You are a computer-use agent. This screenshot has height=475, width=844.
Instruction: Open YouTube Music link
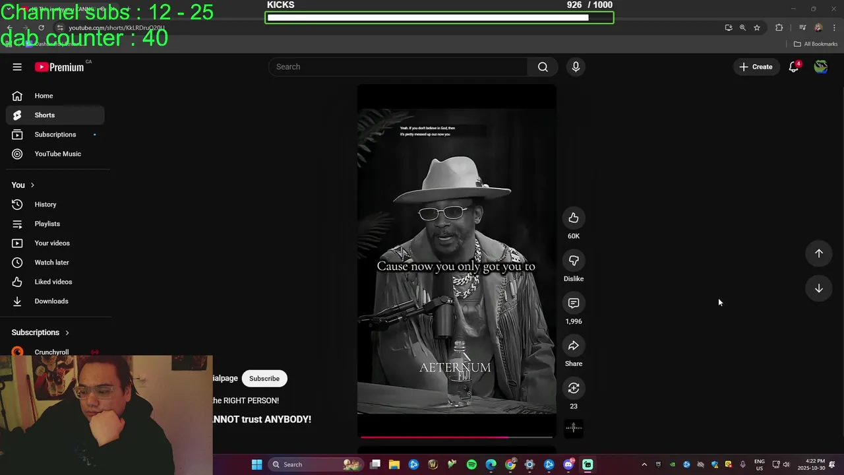[55, 154]
